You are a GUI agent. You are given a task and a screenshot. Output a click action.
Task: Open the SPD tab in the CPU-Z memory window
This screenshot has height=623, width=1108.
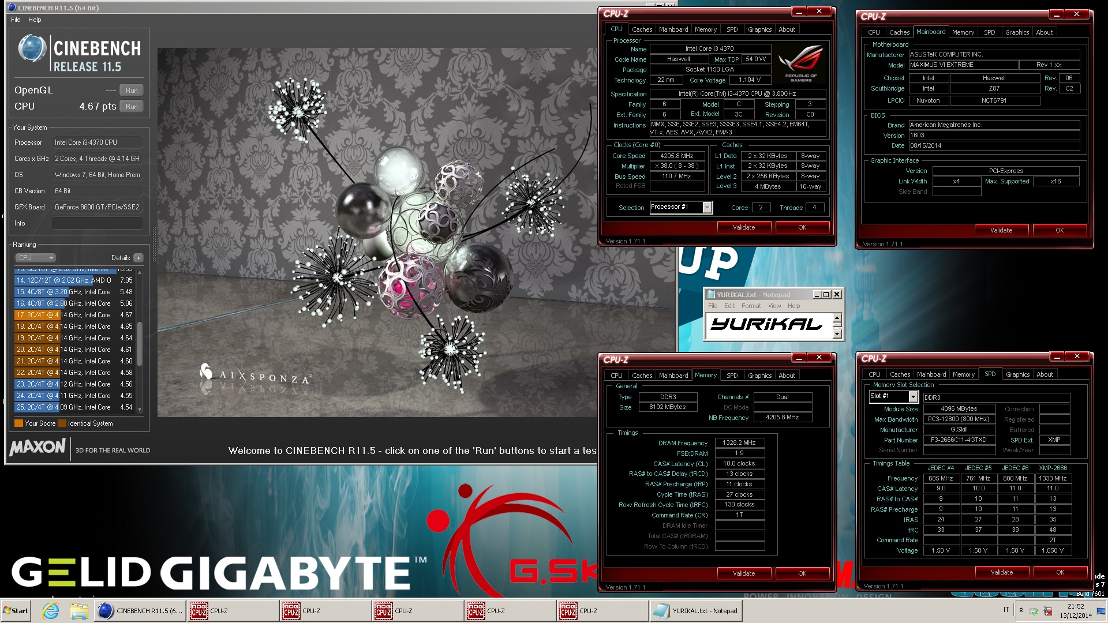(732, 376)
